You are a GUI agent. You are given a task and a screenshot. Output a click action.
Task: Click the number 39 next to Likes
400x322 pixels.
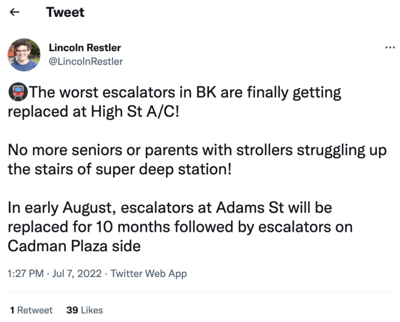(x=72, y=310)
